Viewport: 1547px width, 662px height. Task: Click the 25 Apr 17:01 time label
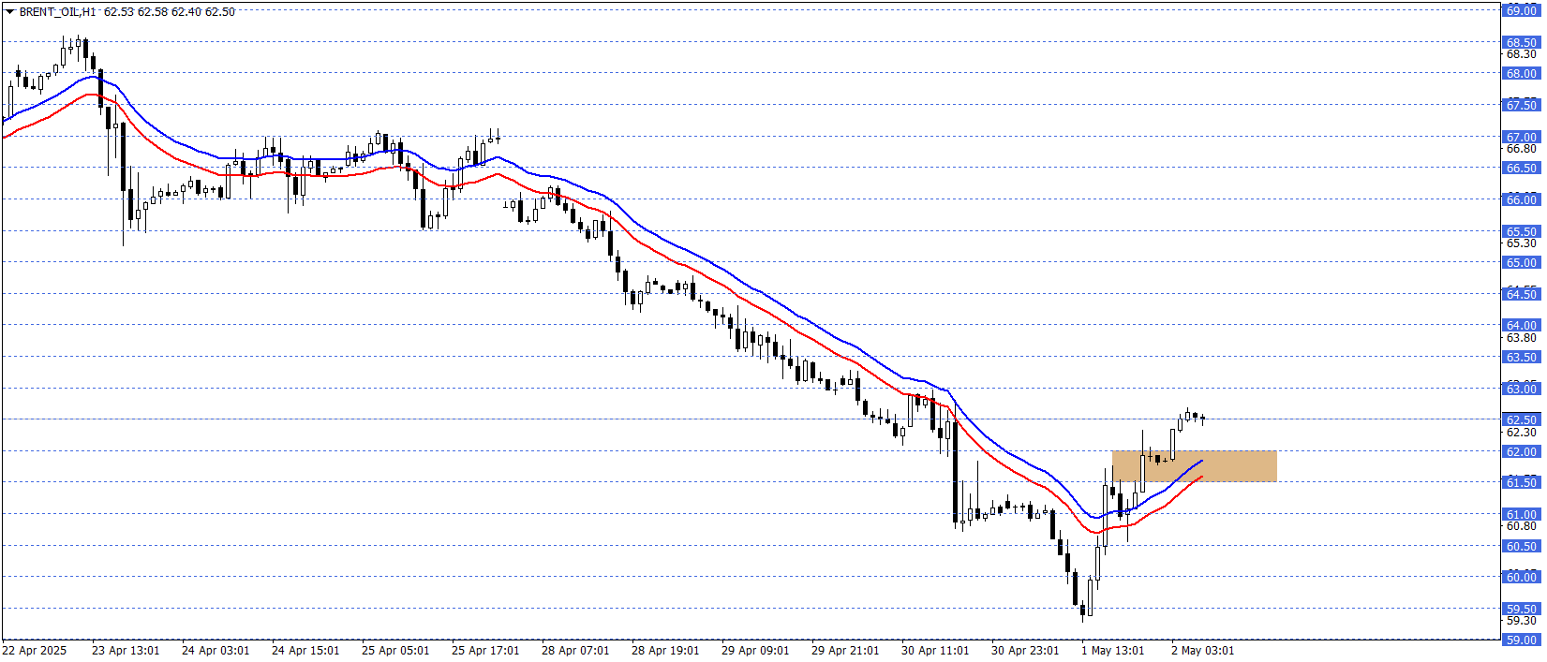tap(485, 650)
